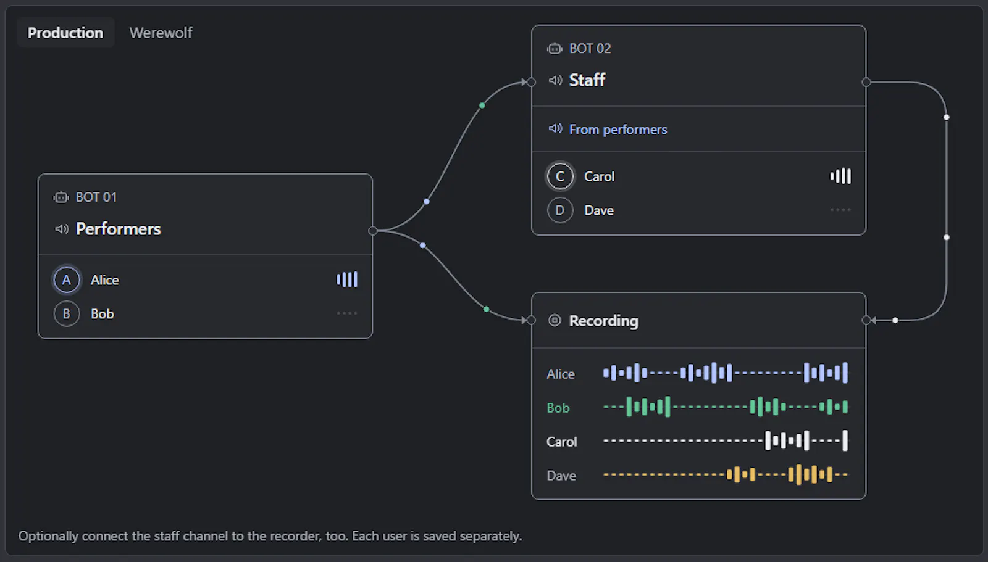Click the Carol name in Staff
988x562 pixels.
click(600, 176)
